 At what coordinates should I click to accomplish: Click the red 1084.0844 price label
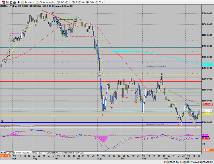(207, 104)
